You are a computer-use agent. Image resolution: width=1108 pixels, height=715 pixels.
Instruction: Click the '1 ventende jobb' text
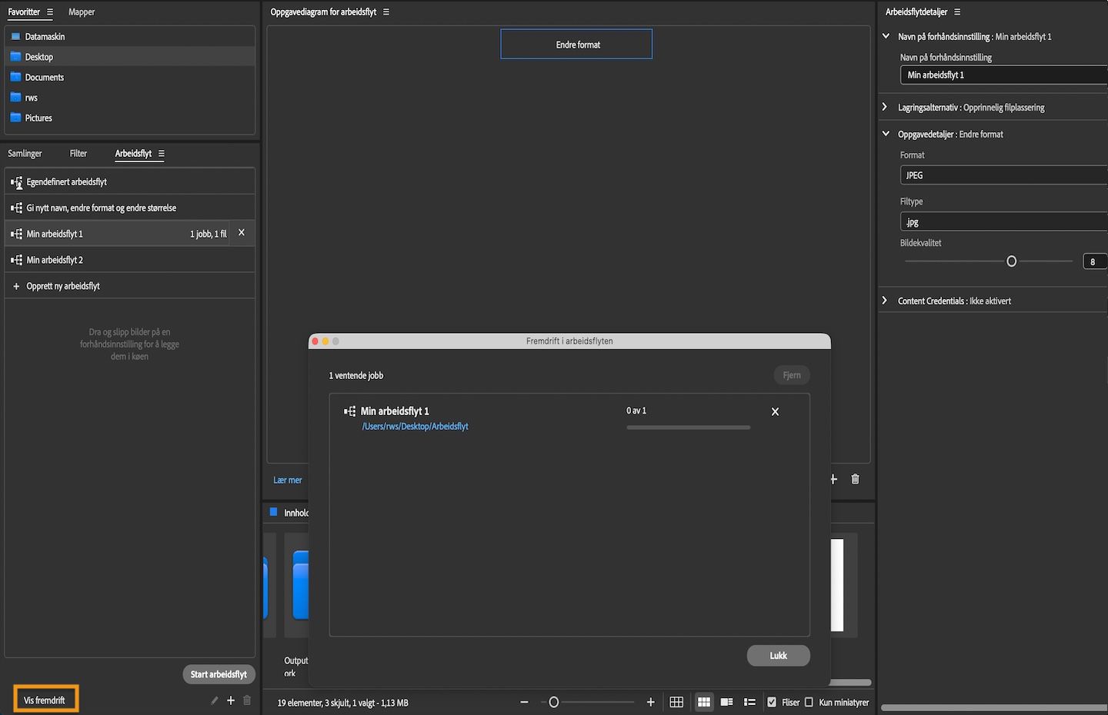356,375
